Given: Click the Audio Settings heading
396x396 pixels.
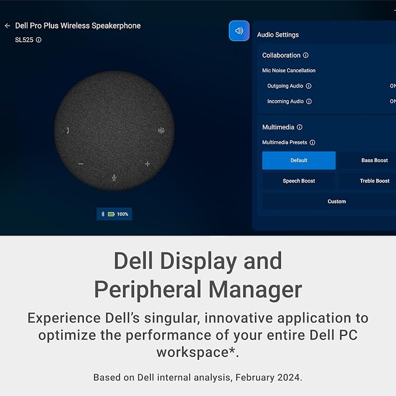Looking at the screenshot, I should click(278, 35).
